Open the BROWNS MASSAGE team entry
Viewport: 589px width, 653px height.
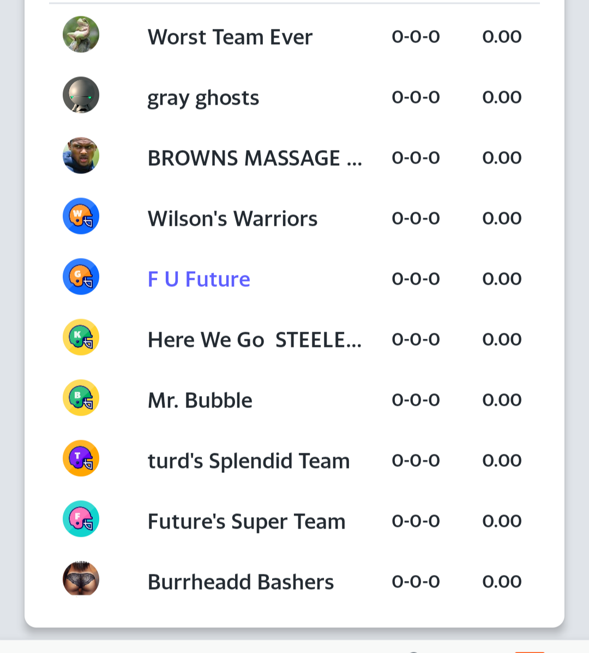(x=255, y=158)
